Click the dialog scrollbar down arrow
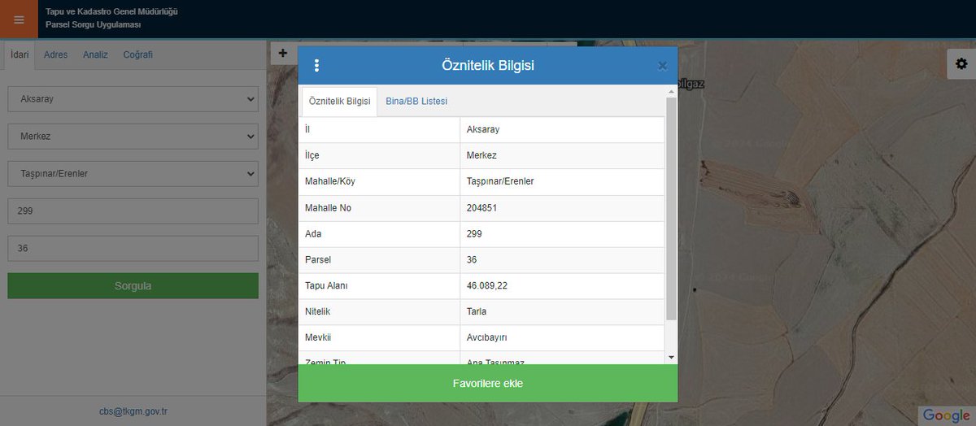 (x=671, y=357)
